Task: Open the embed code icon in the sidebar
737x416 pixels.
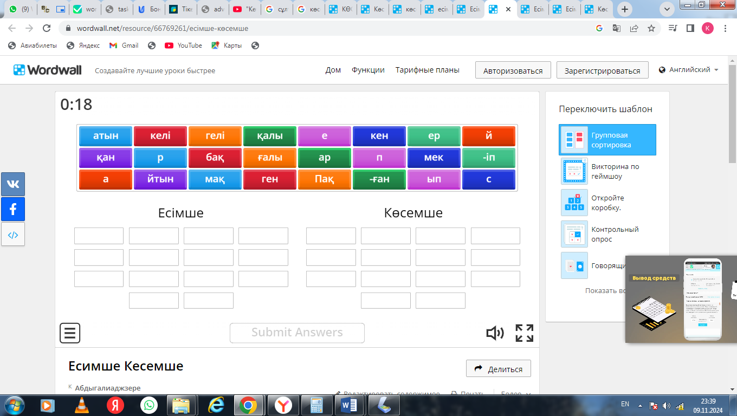Action: pyautogui.click(x=13, y=235)
